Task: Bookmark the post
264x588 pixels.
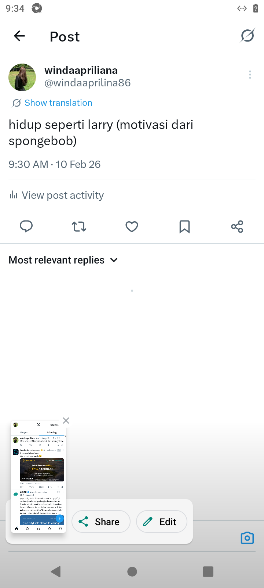Action: point(184,226)
